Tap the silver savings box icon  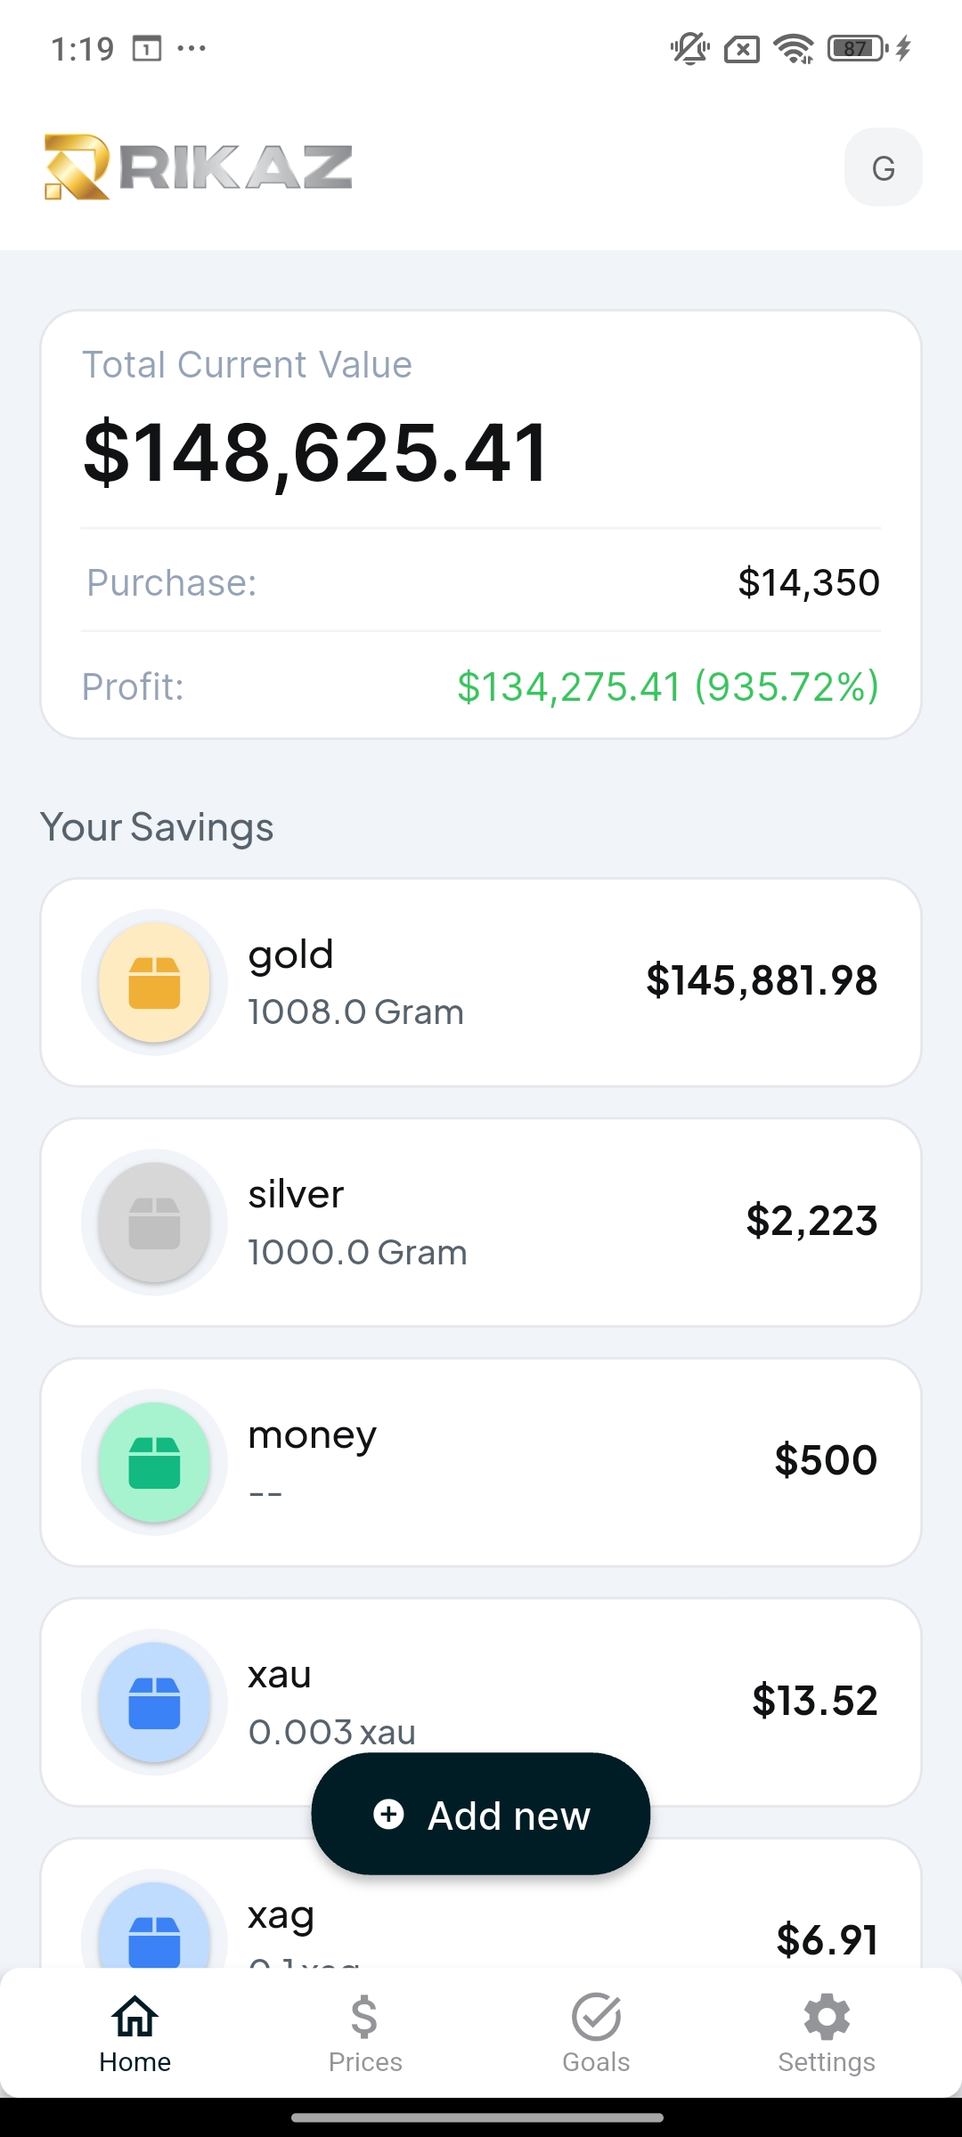click(x=154, y=1223)
